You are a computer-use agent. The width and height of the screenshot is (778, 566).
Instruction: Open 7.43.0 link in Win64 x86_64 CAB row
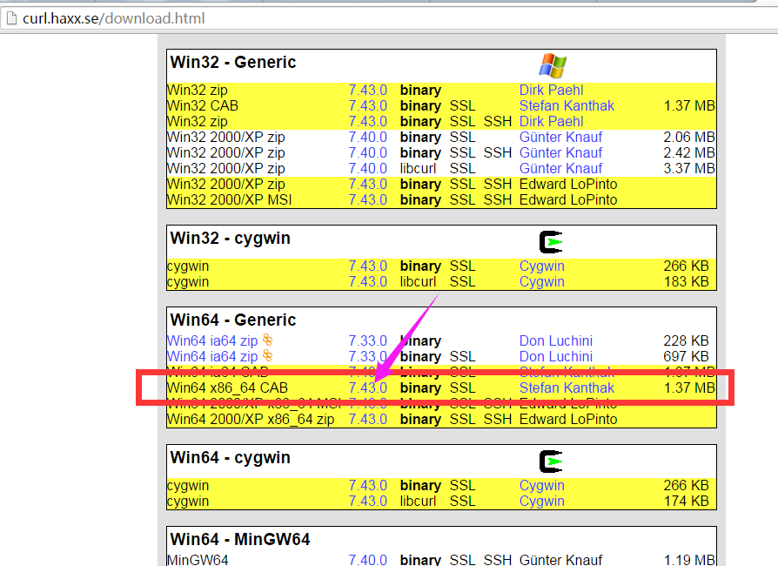click(367, 388)
